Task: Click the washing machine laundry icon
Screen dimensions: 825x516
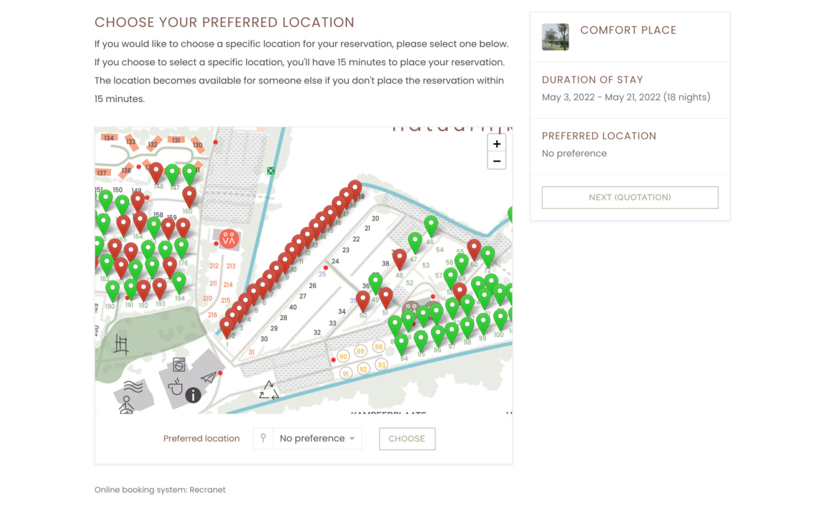Action: [x=179, y=365]
